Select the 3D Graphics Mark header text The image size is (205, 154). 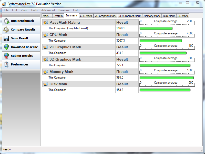(65, 59)
